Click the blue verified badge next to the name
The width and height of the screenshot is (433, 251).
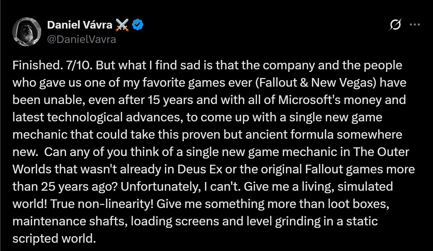tap(137, 25)
